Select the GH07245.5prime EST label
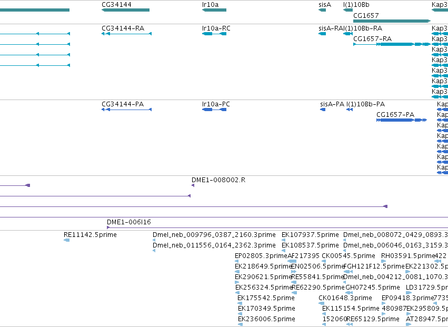The width and height of the screenshot is (448, 327). tap(373, 288)
